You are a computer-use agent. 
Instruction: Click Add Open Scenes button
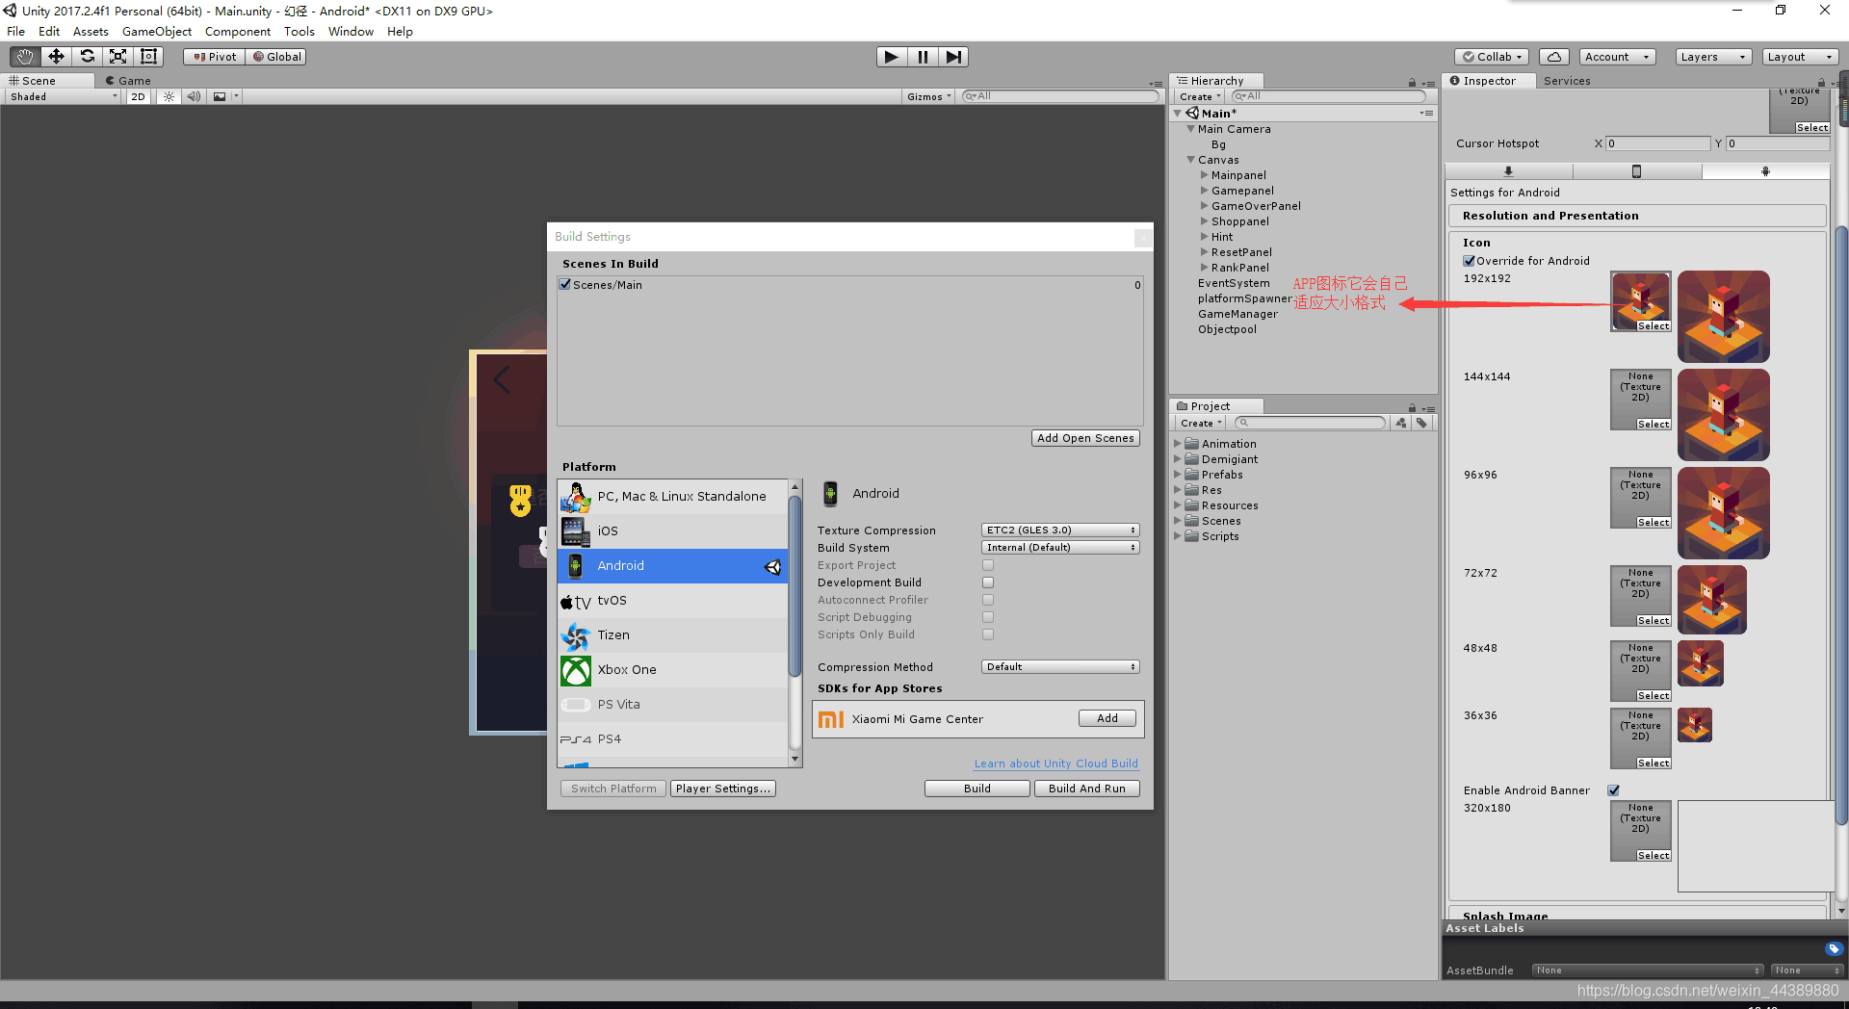point(1085,438)
